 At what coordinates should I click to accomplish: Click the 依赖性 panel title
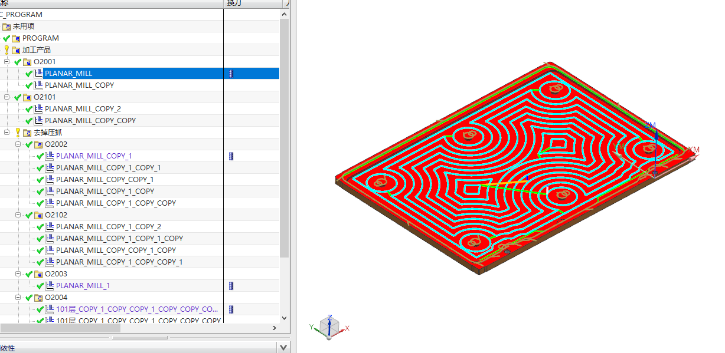click(7, 348)
